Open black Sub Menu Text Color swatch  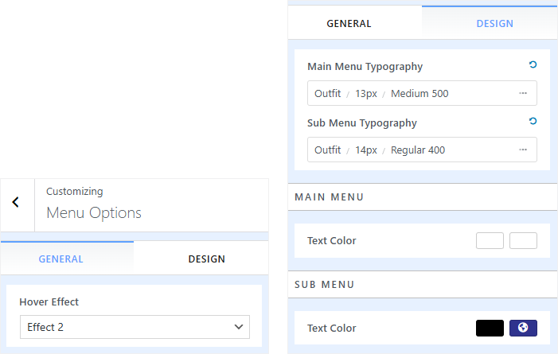point(490,328)
